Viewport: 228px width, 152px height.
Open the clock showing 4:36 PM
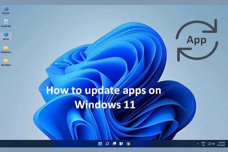(x=221, y=144)
